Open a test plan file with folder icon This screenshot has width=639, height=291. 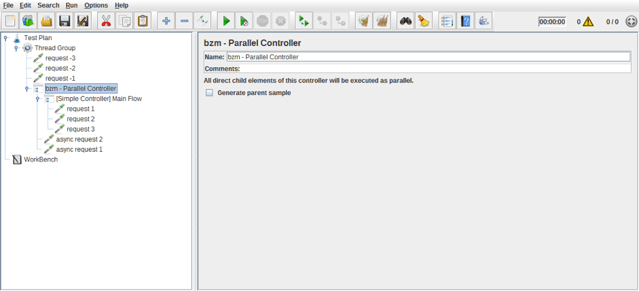(x=46, y=21)
